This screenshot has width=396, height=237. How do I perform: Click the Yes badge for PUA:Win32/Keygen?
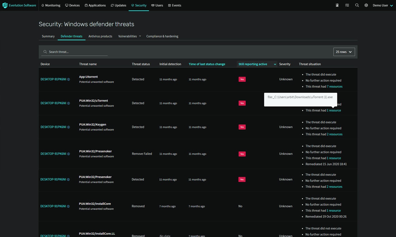tap(242, 127)
